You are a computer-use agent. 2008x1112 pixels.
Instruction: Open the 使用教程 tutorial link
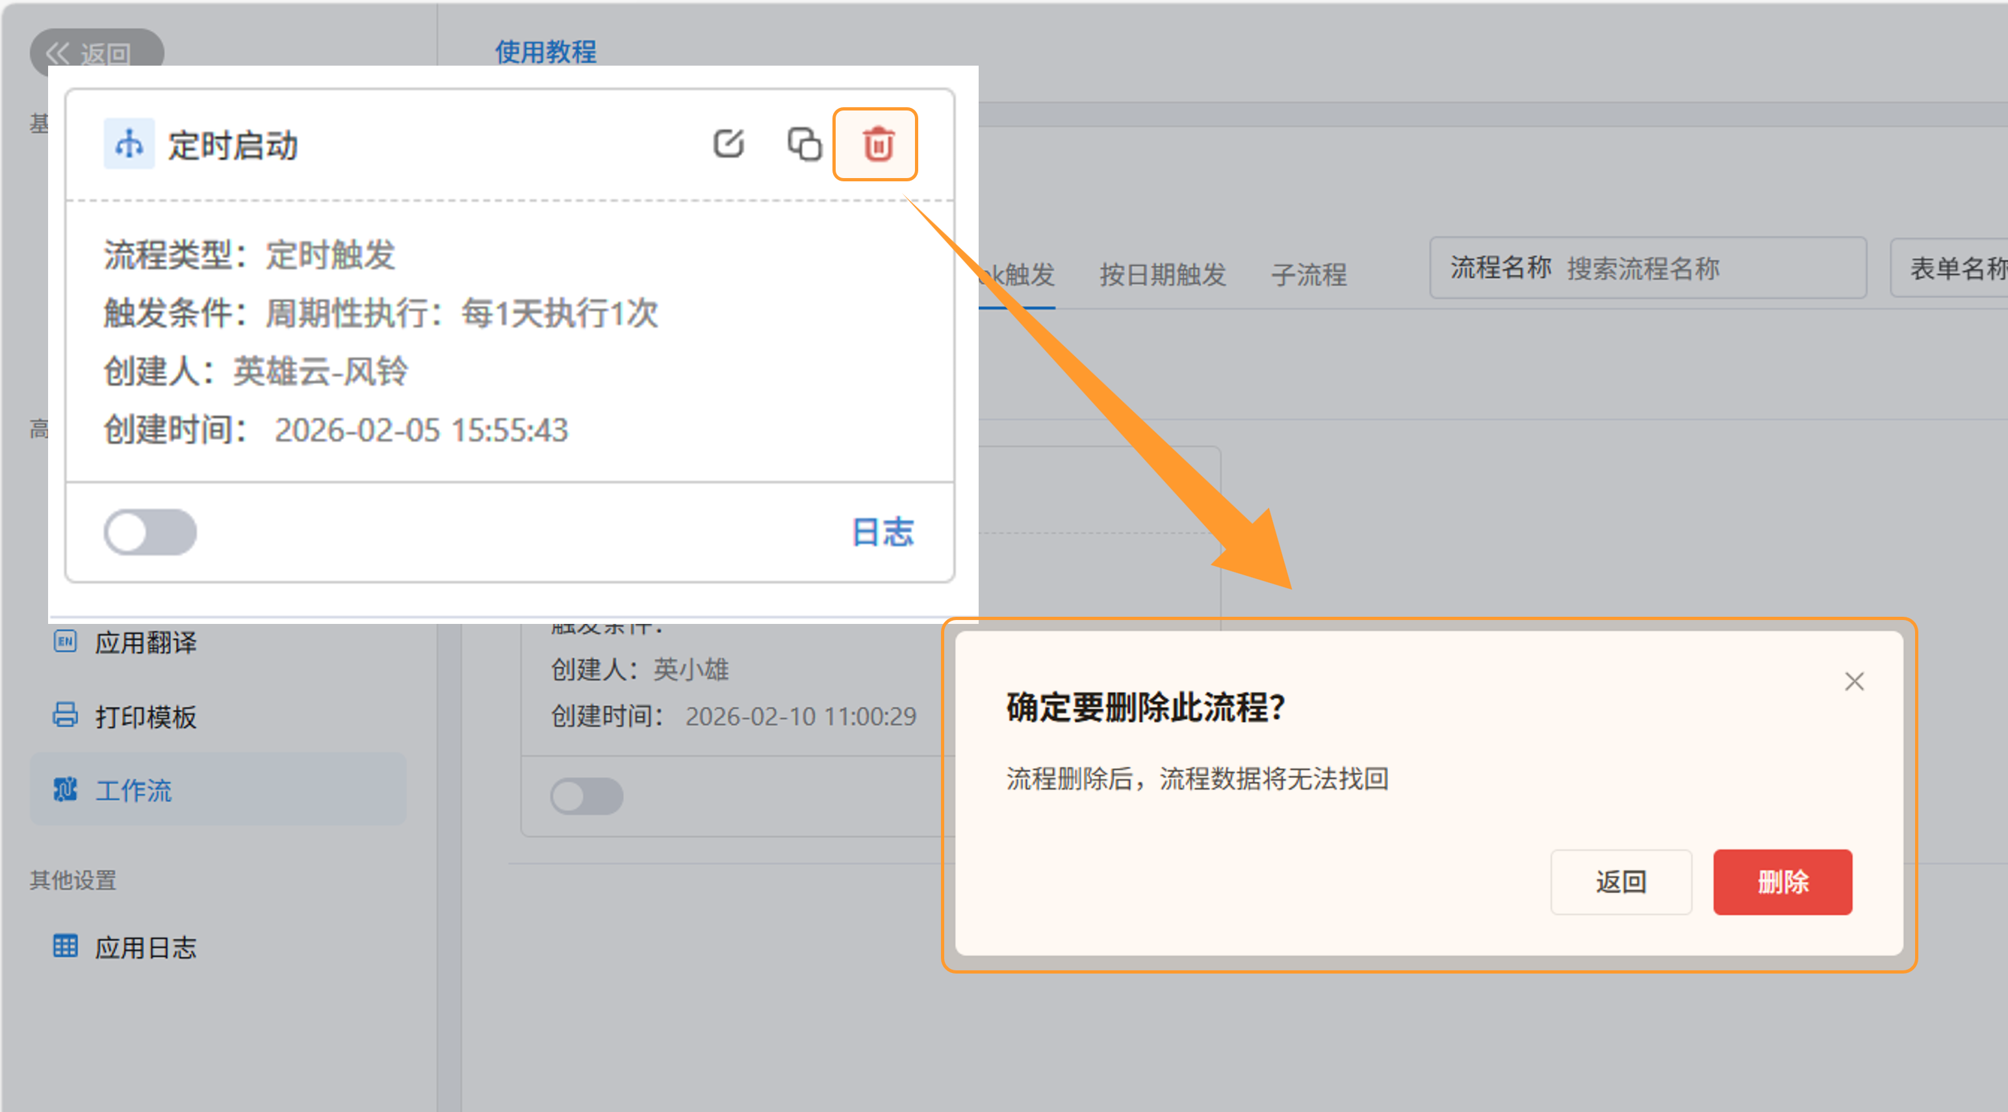pos(545,52)
